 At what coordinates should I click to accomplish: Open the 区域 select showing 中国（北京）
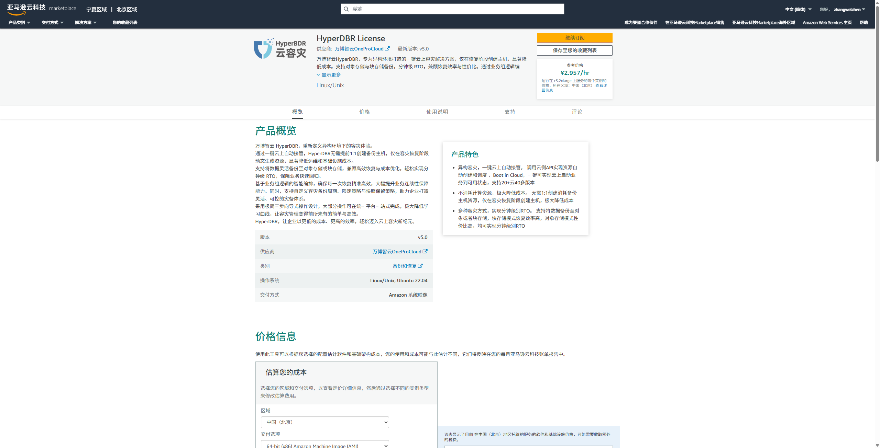click(325, 422)
